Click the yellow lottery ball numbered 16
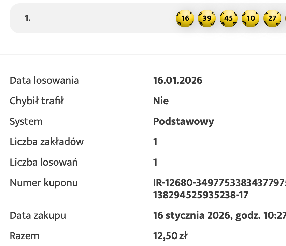Viewport: 286px width, 246px height. point(185,18)
